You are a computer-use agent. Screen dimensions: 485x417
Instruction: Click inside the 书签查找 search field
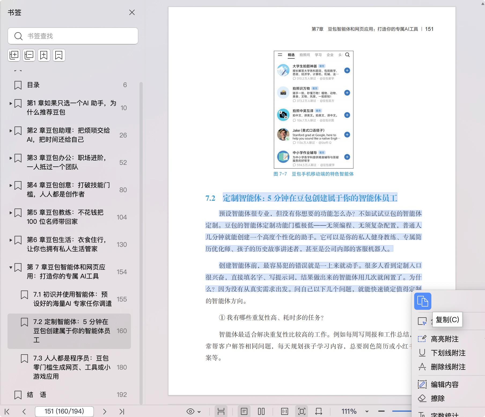[73, 36]
